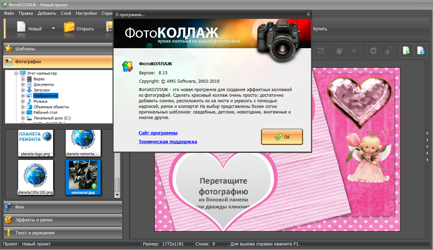This screenshot has height=250, width=433.
Task: Click the Размер: 1772x1181 status entry
Action: [x=163, y=244]
